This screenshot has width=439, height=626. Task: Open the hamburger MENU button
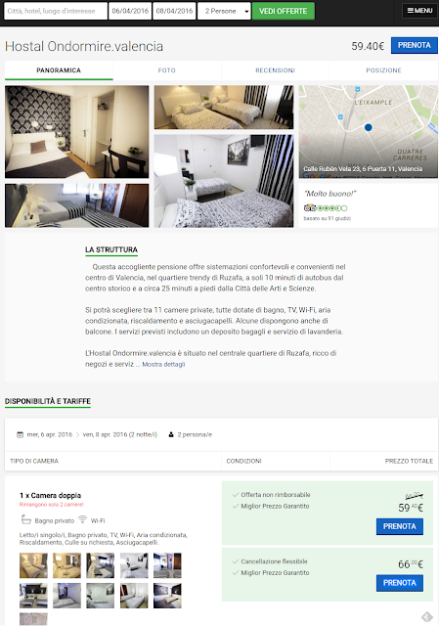pyautogui.click(x=419, y=11)
